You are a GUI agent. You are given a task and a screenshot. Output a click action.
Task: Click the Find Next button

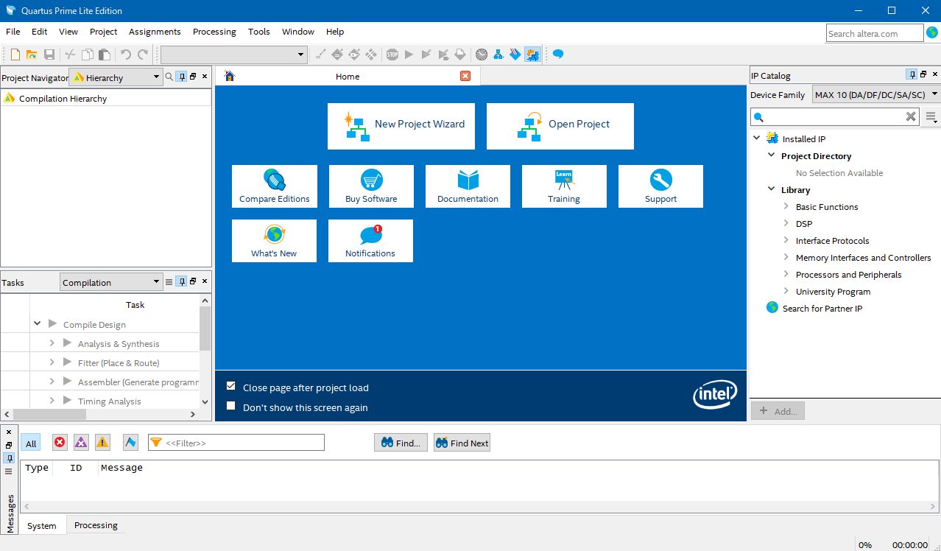[462, 443]
